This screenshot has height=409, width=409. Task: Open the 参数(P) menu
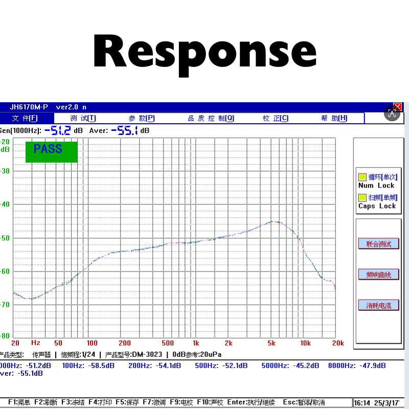(x=142, y=118)
